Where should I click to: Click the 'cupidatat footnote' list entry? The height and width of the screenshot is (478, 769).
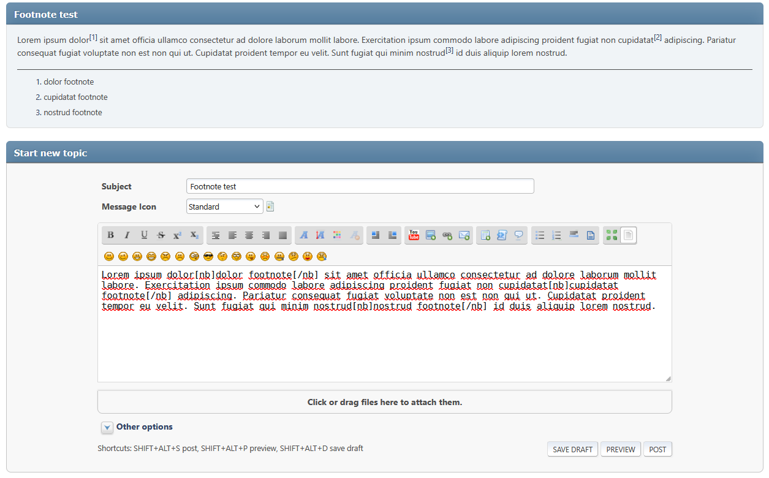pyautogui.click(x=75, y=97)
